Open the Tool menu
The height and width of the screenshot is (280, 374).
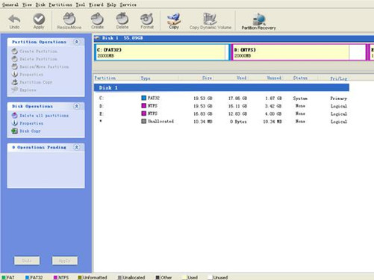(x=80, y=4)
